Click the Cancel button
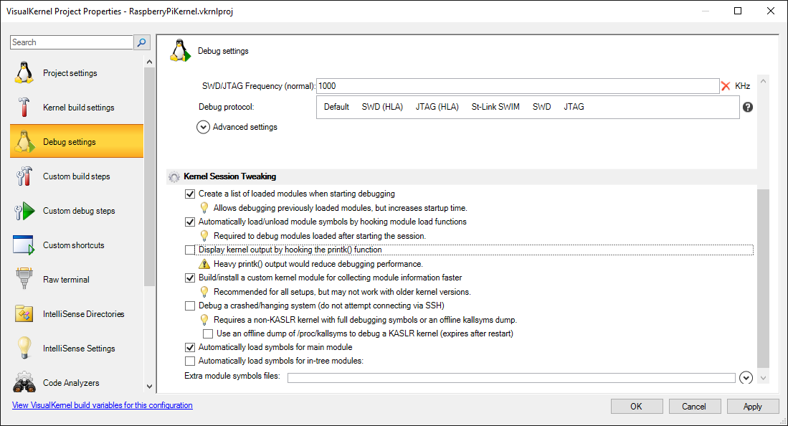This screenshot has width=788, height=426. click(695, 407)
